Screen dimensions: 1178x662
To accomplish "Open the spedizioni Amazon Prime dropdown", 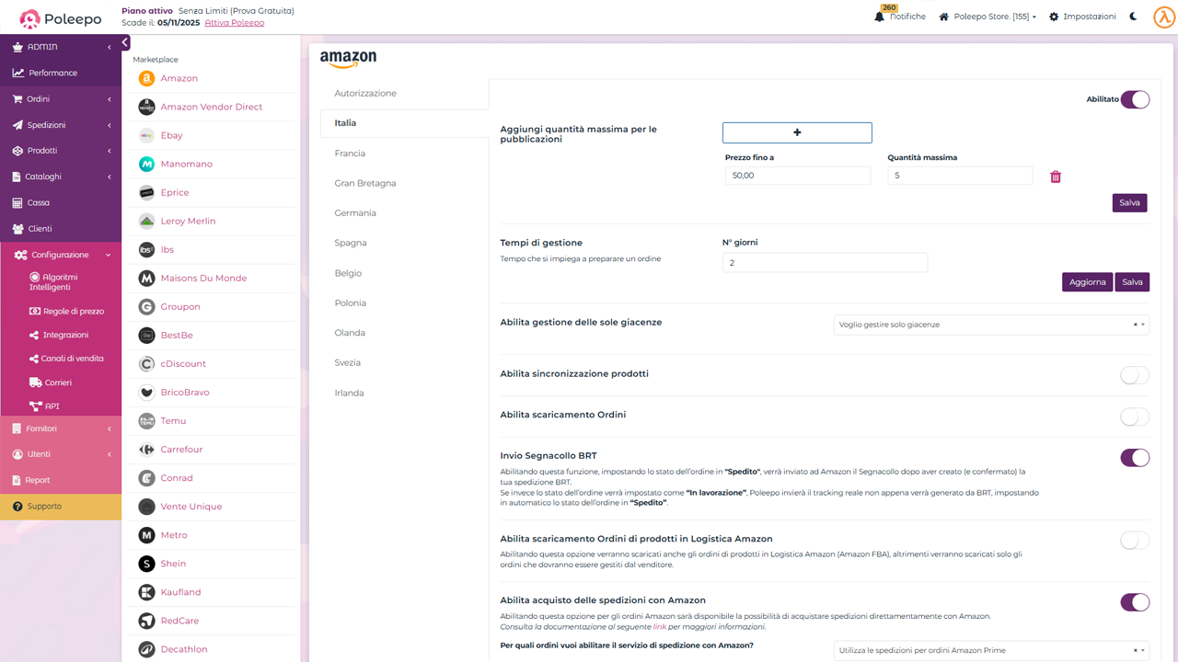I will 991,650.
